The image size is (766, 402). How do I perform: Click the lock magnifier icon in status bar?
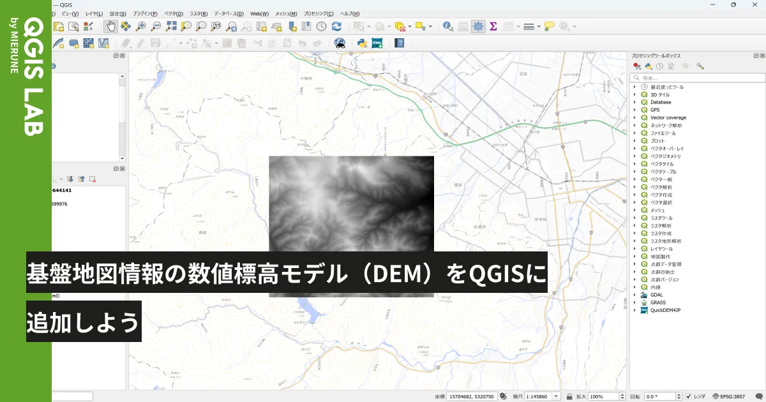pyautogui.click(x=571, y=396)
